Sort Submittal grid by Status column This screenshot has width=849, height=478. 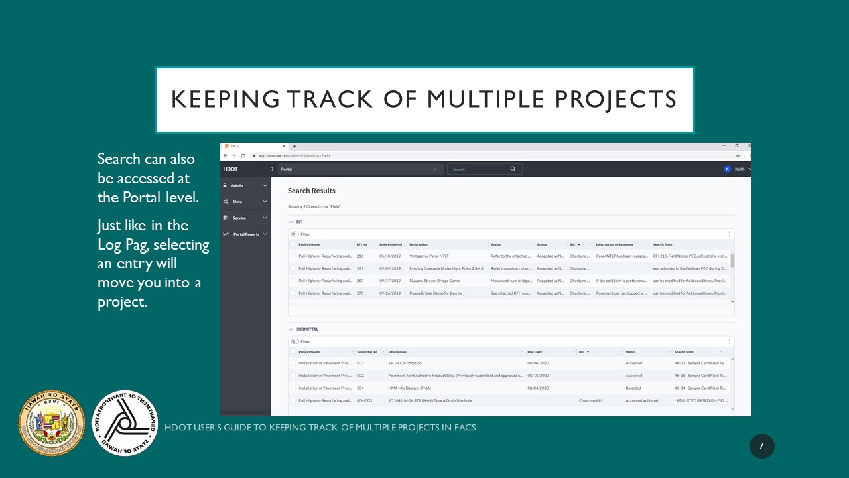[631, 352]
